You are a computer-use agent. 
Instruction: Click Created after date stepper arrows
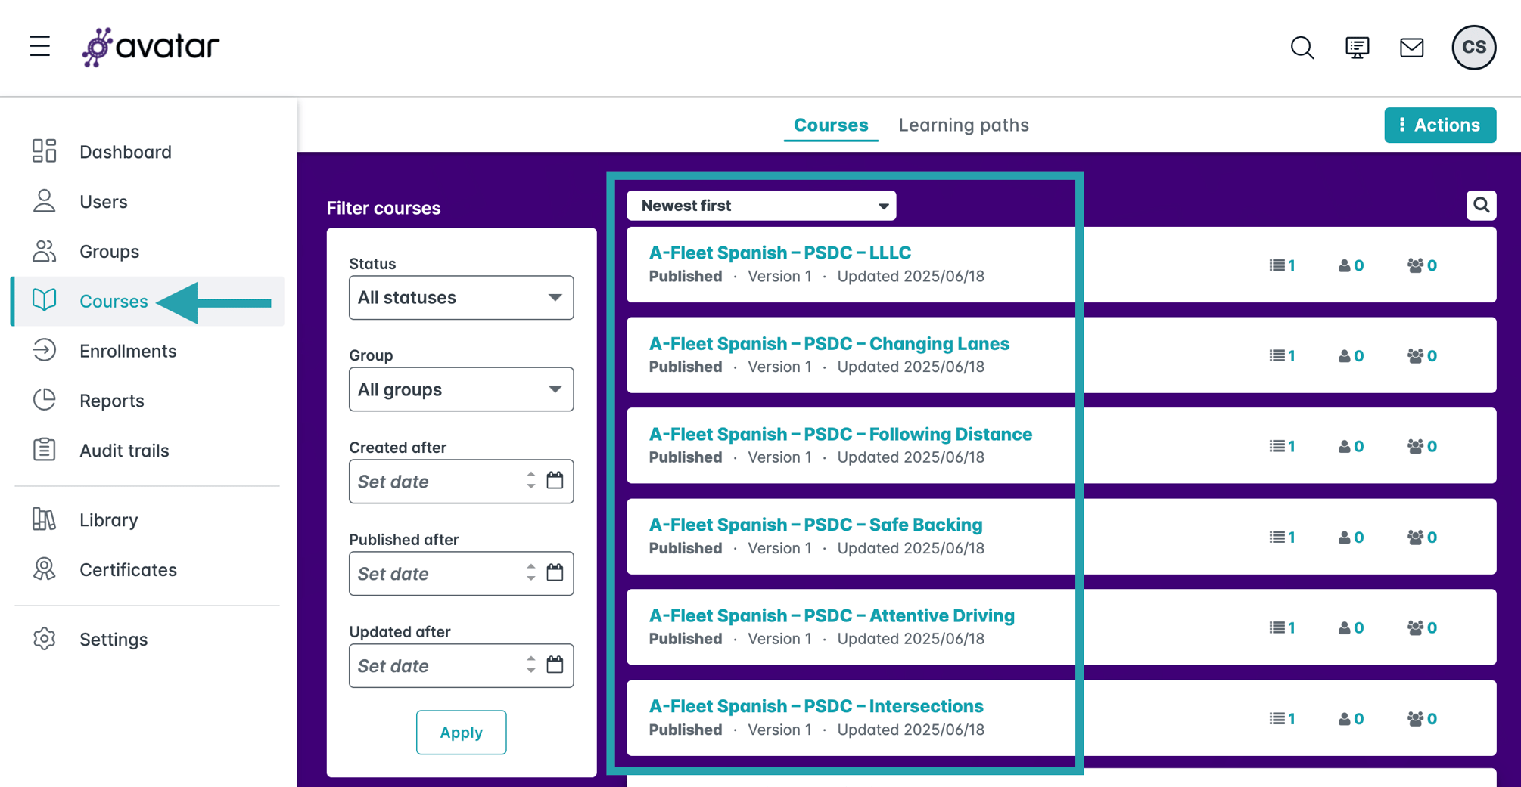531,481
